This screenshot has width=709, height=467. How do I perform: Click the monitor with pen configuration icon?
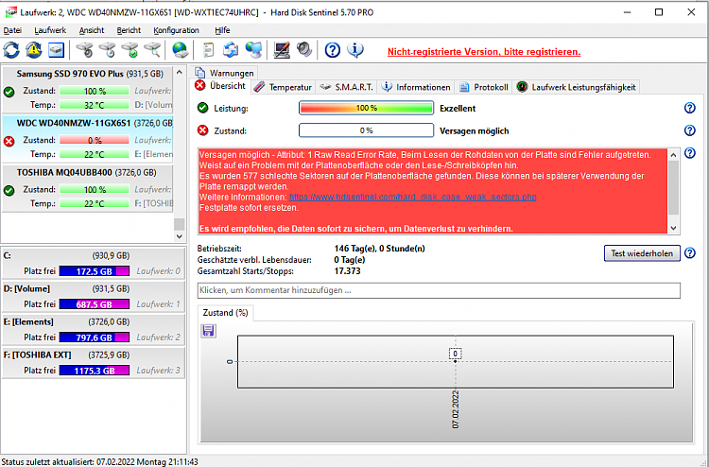click(282, 50)
